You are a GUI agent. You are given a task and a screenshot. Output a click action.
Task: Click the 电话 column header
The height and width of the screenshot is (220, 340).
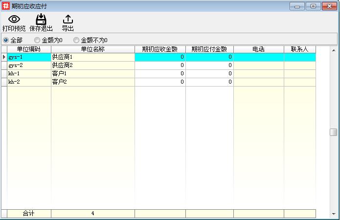coord(258,49)
